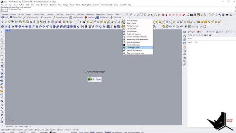This screenshot has height=133, width=236.
Task: Select Grasshopper Player from the dropdown list
Action: pos(133,48)
